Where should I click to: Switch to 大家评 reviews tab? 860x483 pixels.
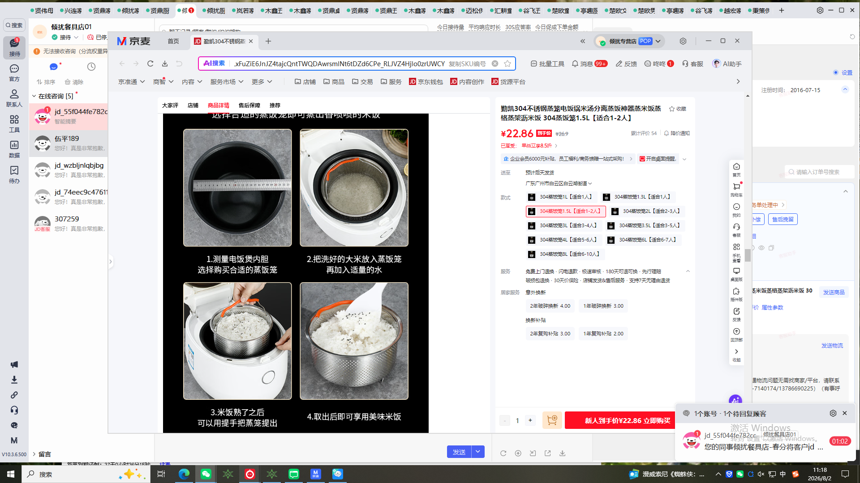[x=170, y=106]
